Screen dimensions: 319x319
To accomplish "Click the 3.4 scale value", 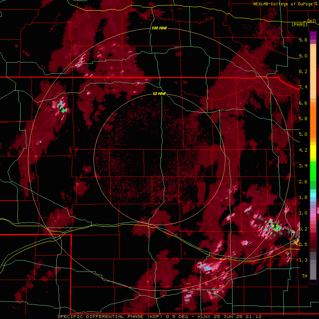I will [x=303, y=166].
